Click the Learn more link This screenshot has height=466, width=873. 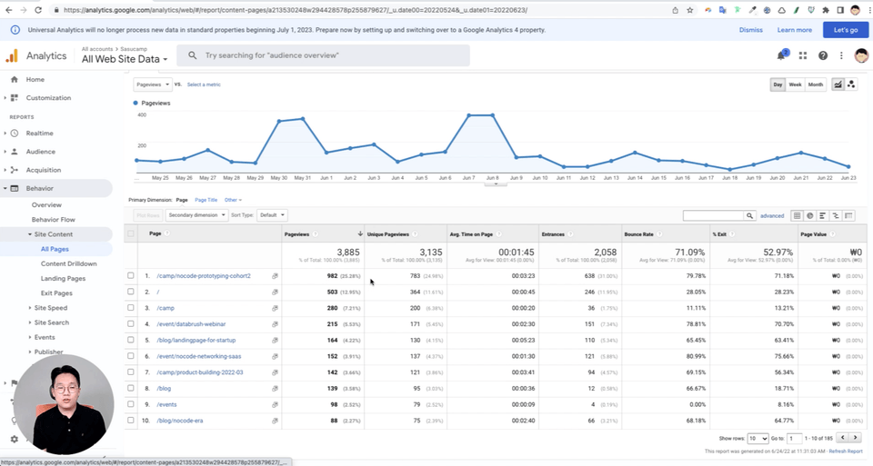794,30
